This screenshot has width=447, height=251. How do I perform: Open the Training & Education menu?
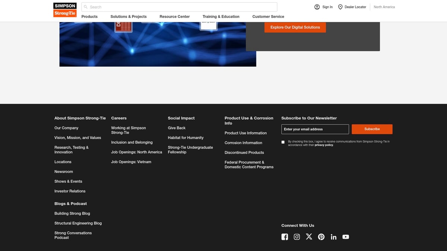pos(221,17)
